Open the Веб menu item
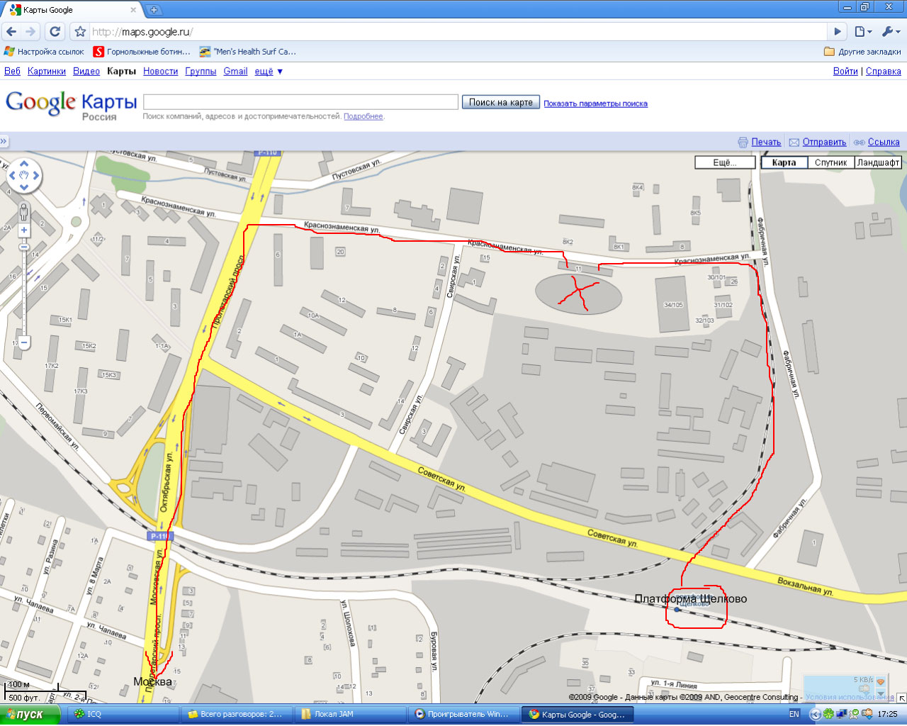The height and width of the screenshot is (726, 907). pos(12,72)
